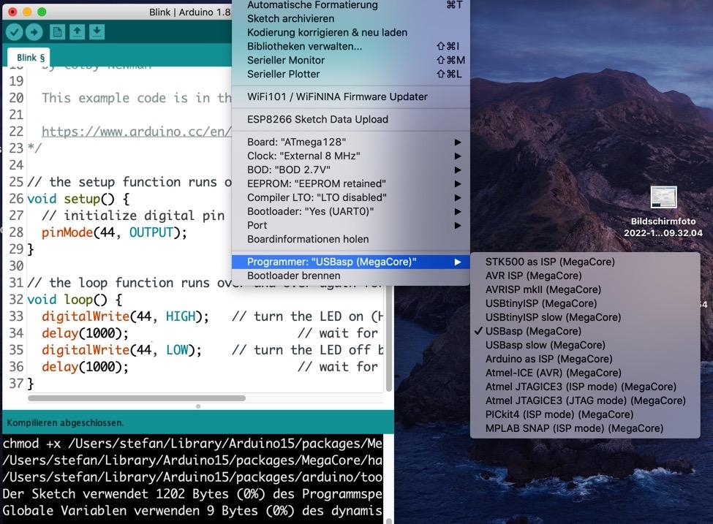The width and height of the screenshot is (713, 524).
Task: Select ESP8266 Sketch Data Upload
Action: (x=350, y=120)
